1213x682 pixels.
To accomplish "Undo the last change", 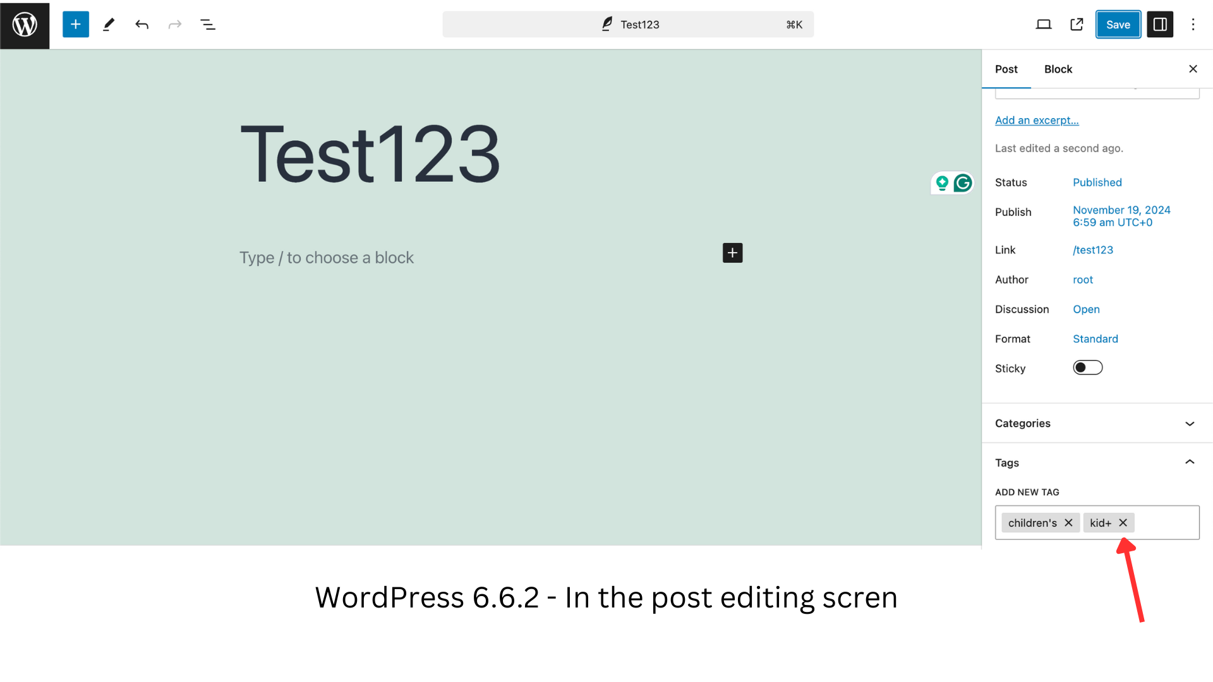I will click(x=142, y=25).
